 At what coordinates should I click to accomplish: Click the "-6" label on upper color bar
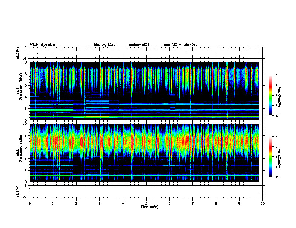275,75
